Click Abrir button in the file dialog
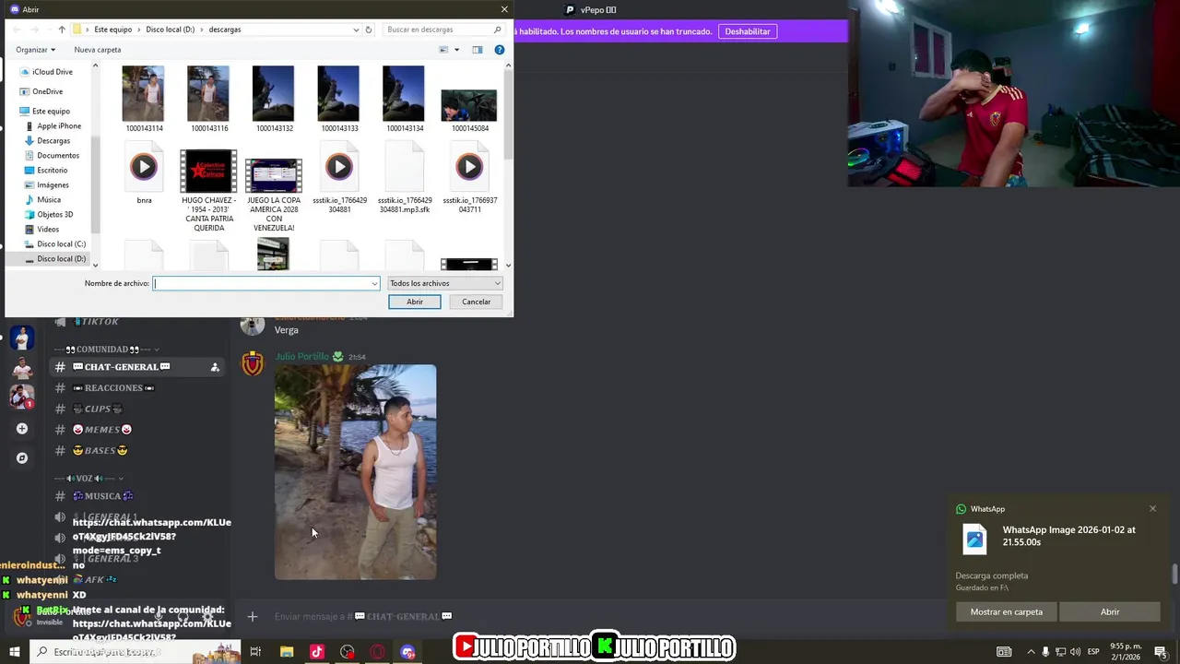This screenshot has width=1180, height=664. 415,302
